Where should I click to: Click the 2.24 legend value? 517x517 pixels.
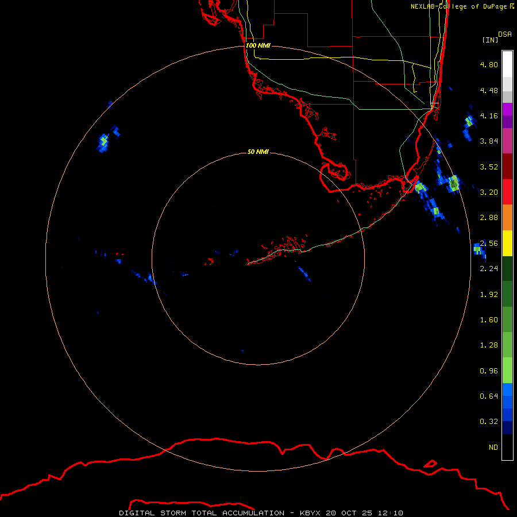[x=489, y=269]
